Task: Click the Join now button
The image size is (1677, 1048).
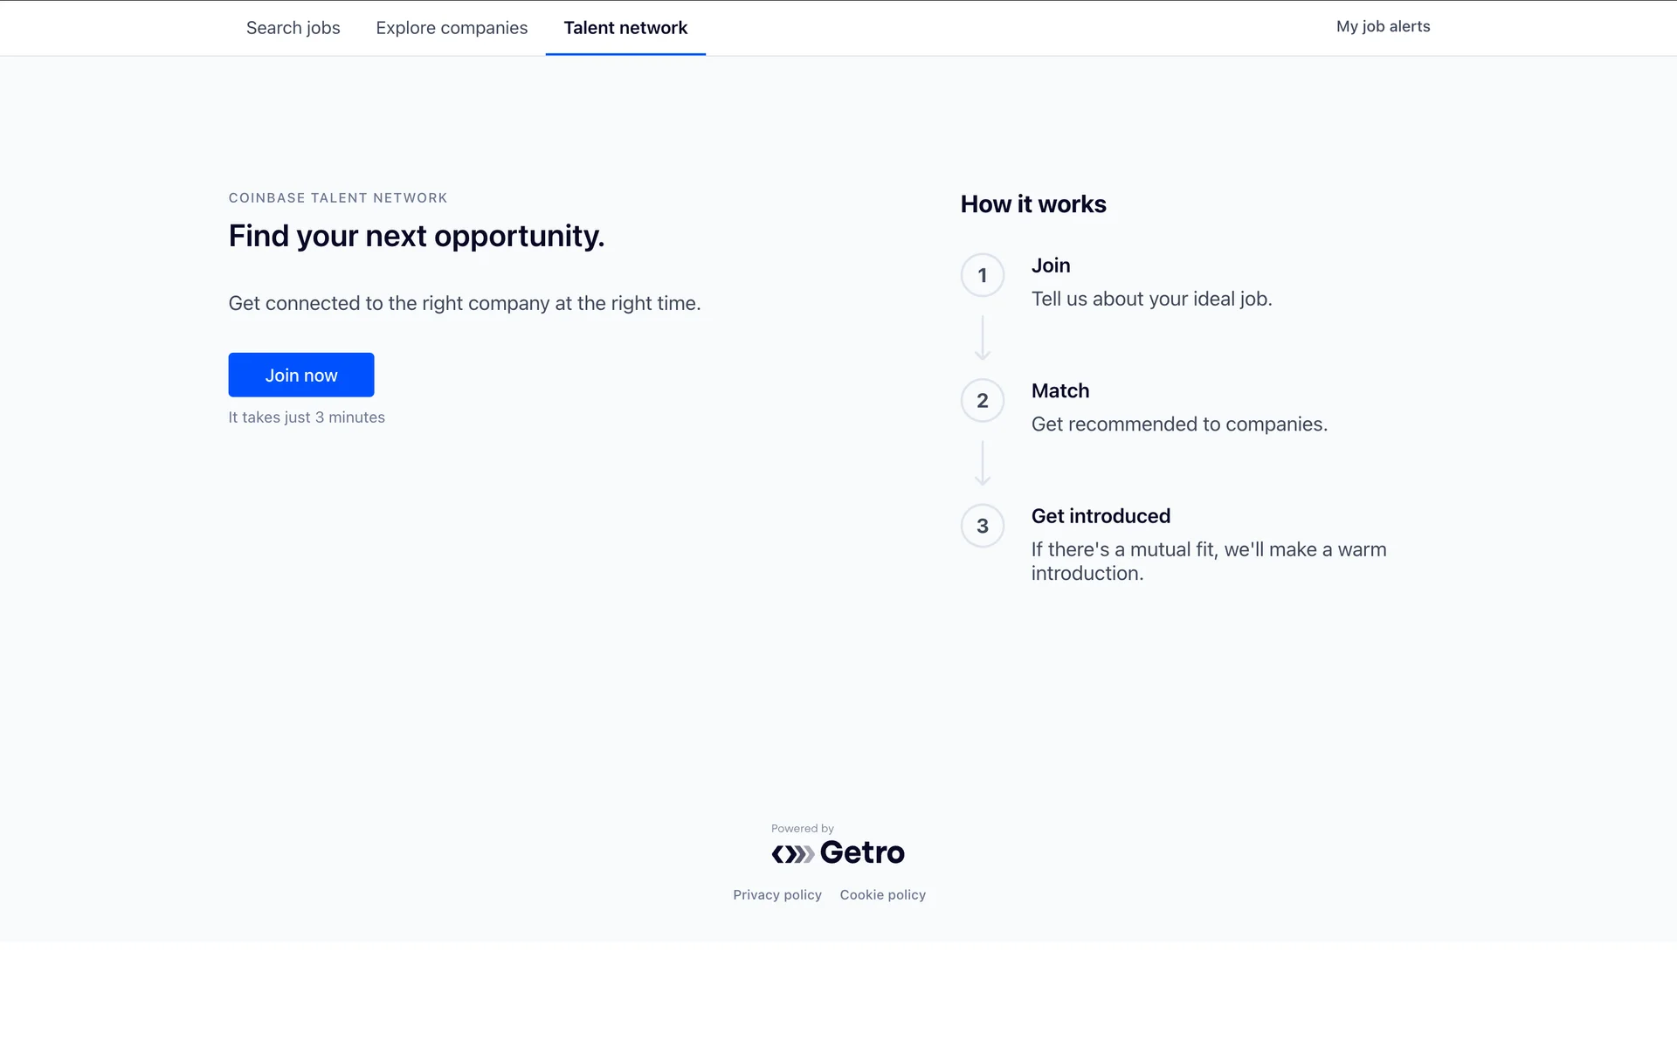Action: click(x=301, y=375)
